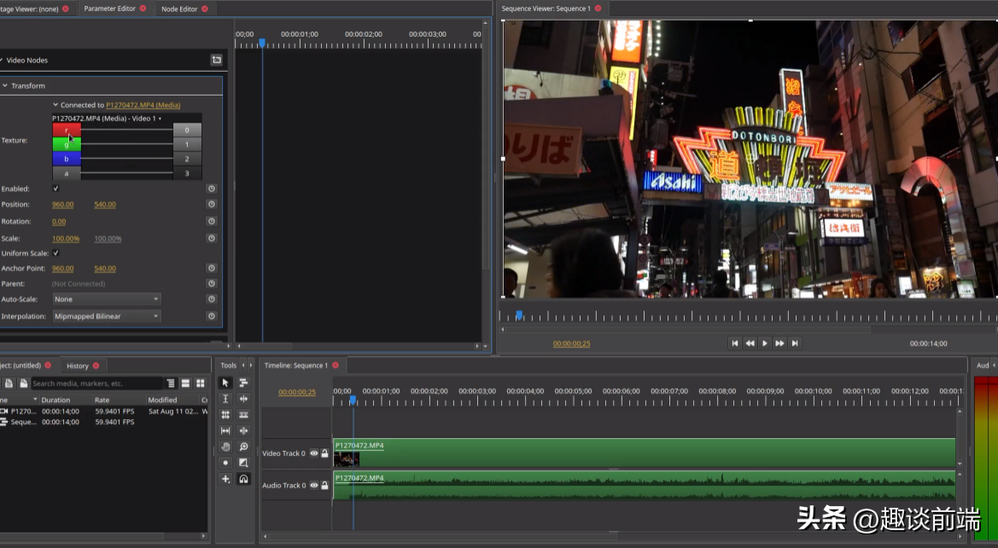This screenshot has width=998, height=548.
Task: Select the Add plus tool
Action: click(x=225, y=479)
